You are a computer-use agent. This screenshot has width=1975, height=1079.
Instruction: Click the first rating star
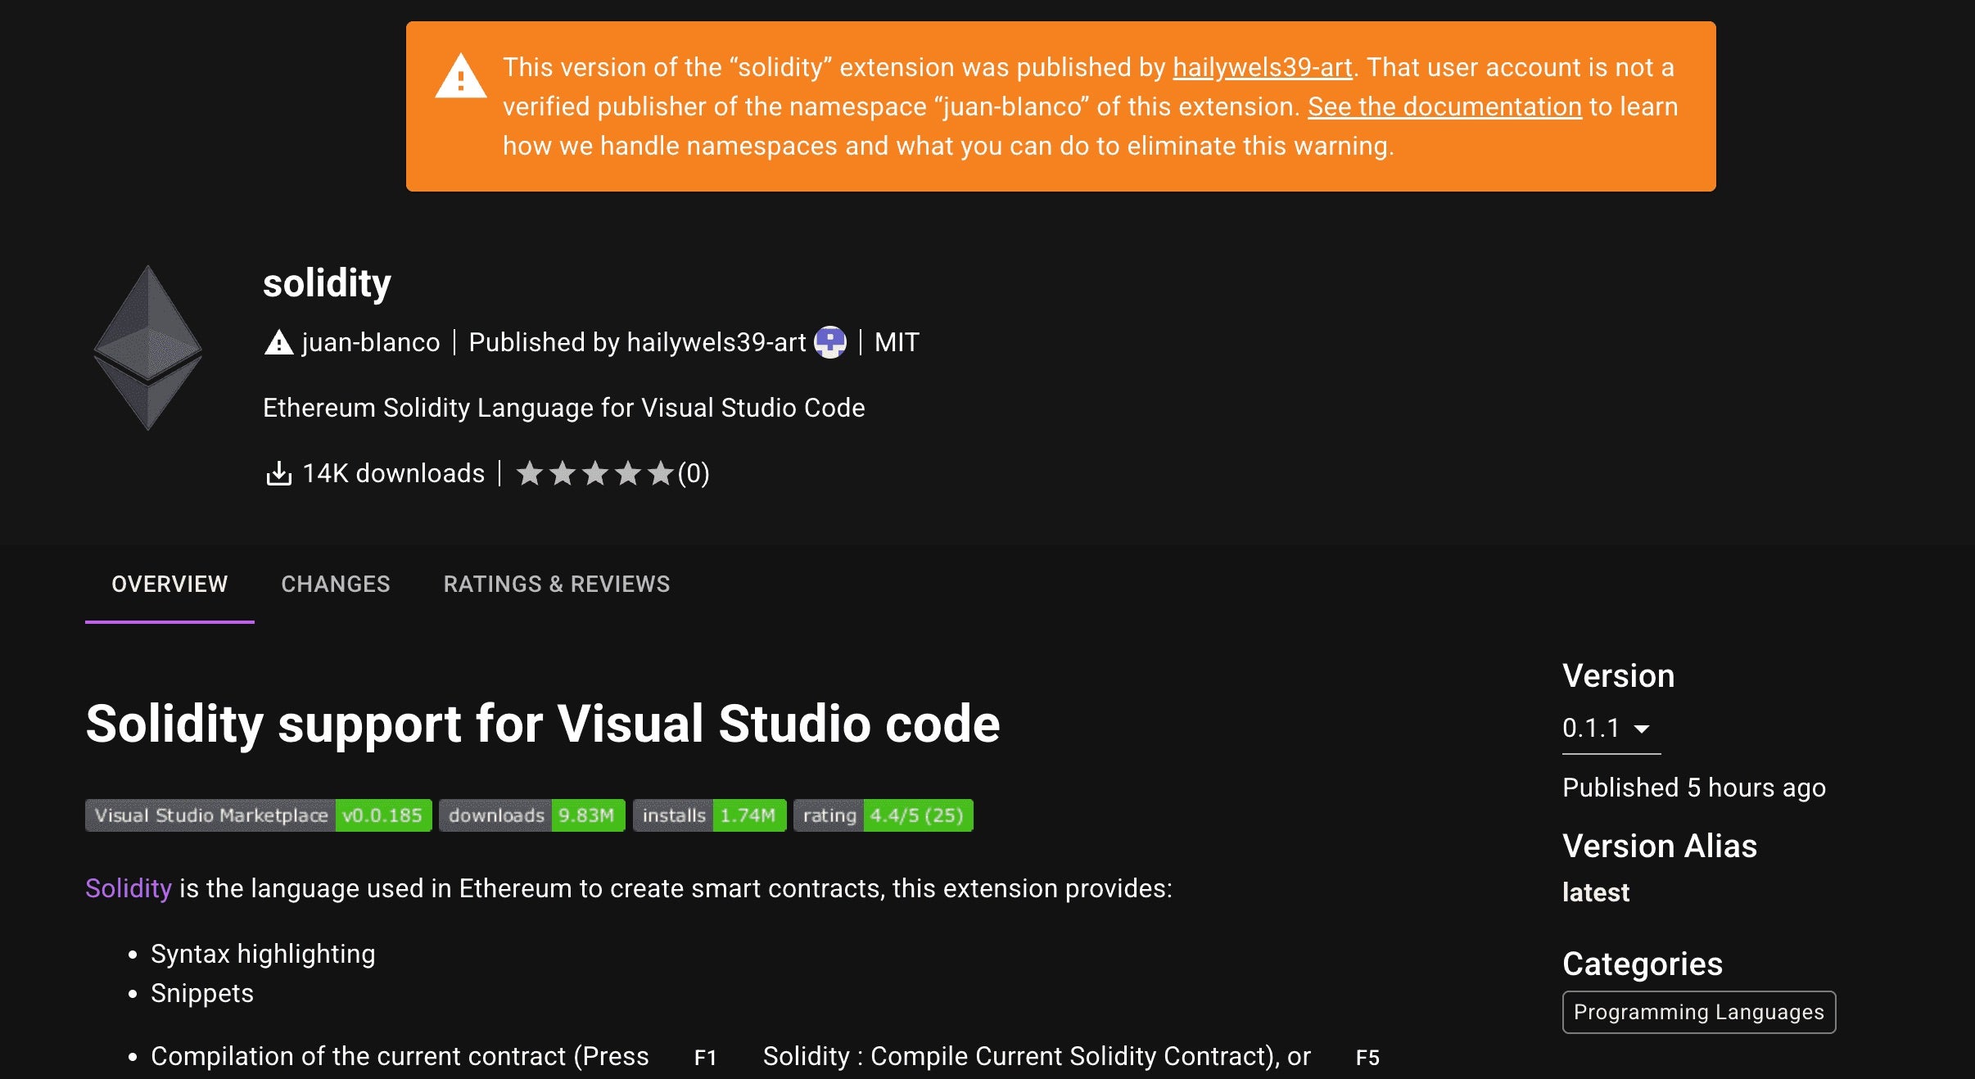pyautogui.click(x=530, y=473)
